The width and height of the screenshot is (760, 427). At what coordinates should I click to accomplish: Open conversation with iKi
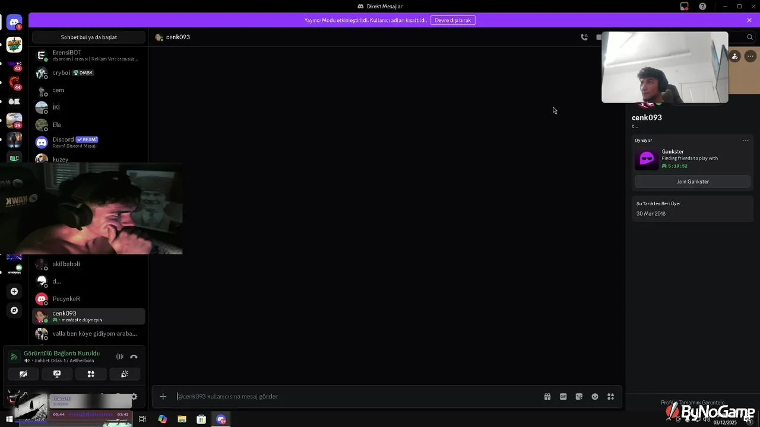click(88, 107)
